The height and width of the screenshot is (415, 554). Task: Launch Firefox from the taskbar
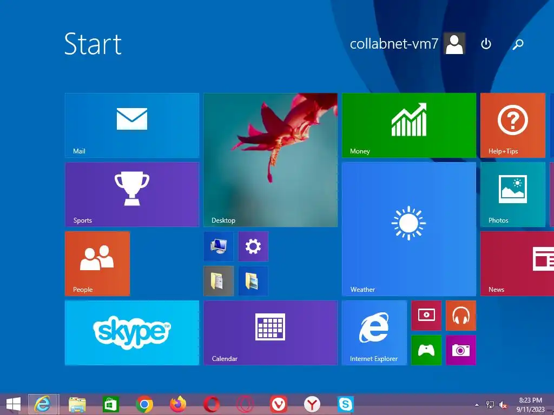click(177, 404)
